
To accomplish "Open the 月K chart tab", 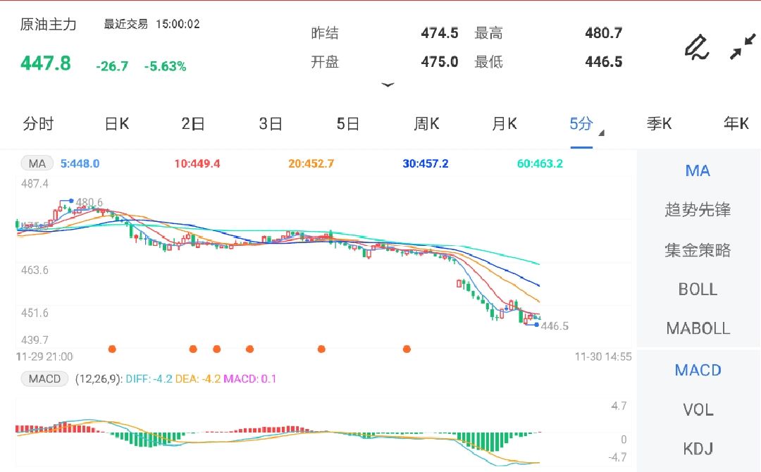I will click(x=504, y=125).
